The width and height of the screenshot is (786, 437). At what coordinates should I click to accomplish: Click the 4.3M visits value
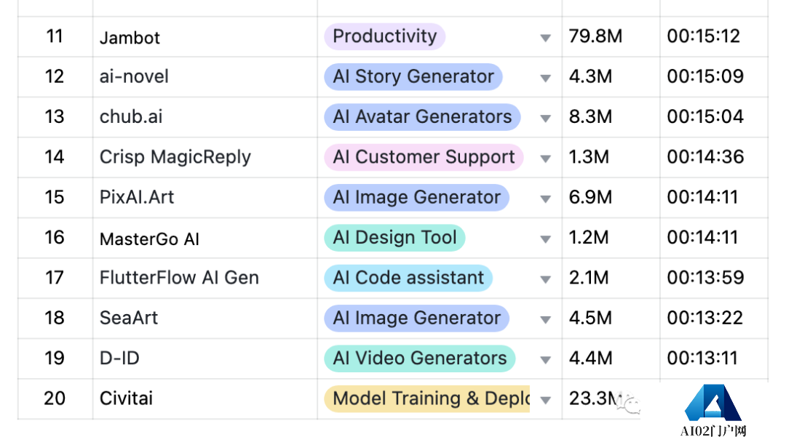coord(590,76)
